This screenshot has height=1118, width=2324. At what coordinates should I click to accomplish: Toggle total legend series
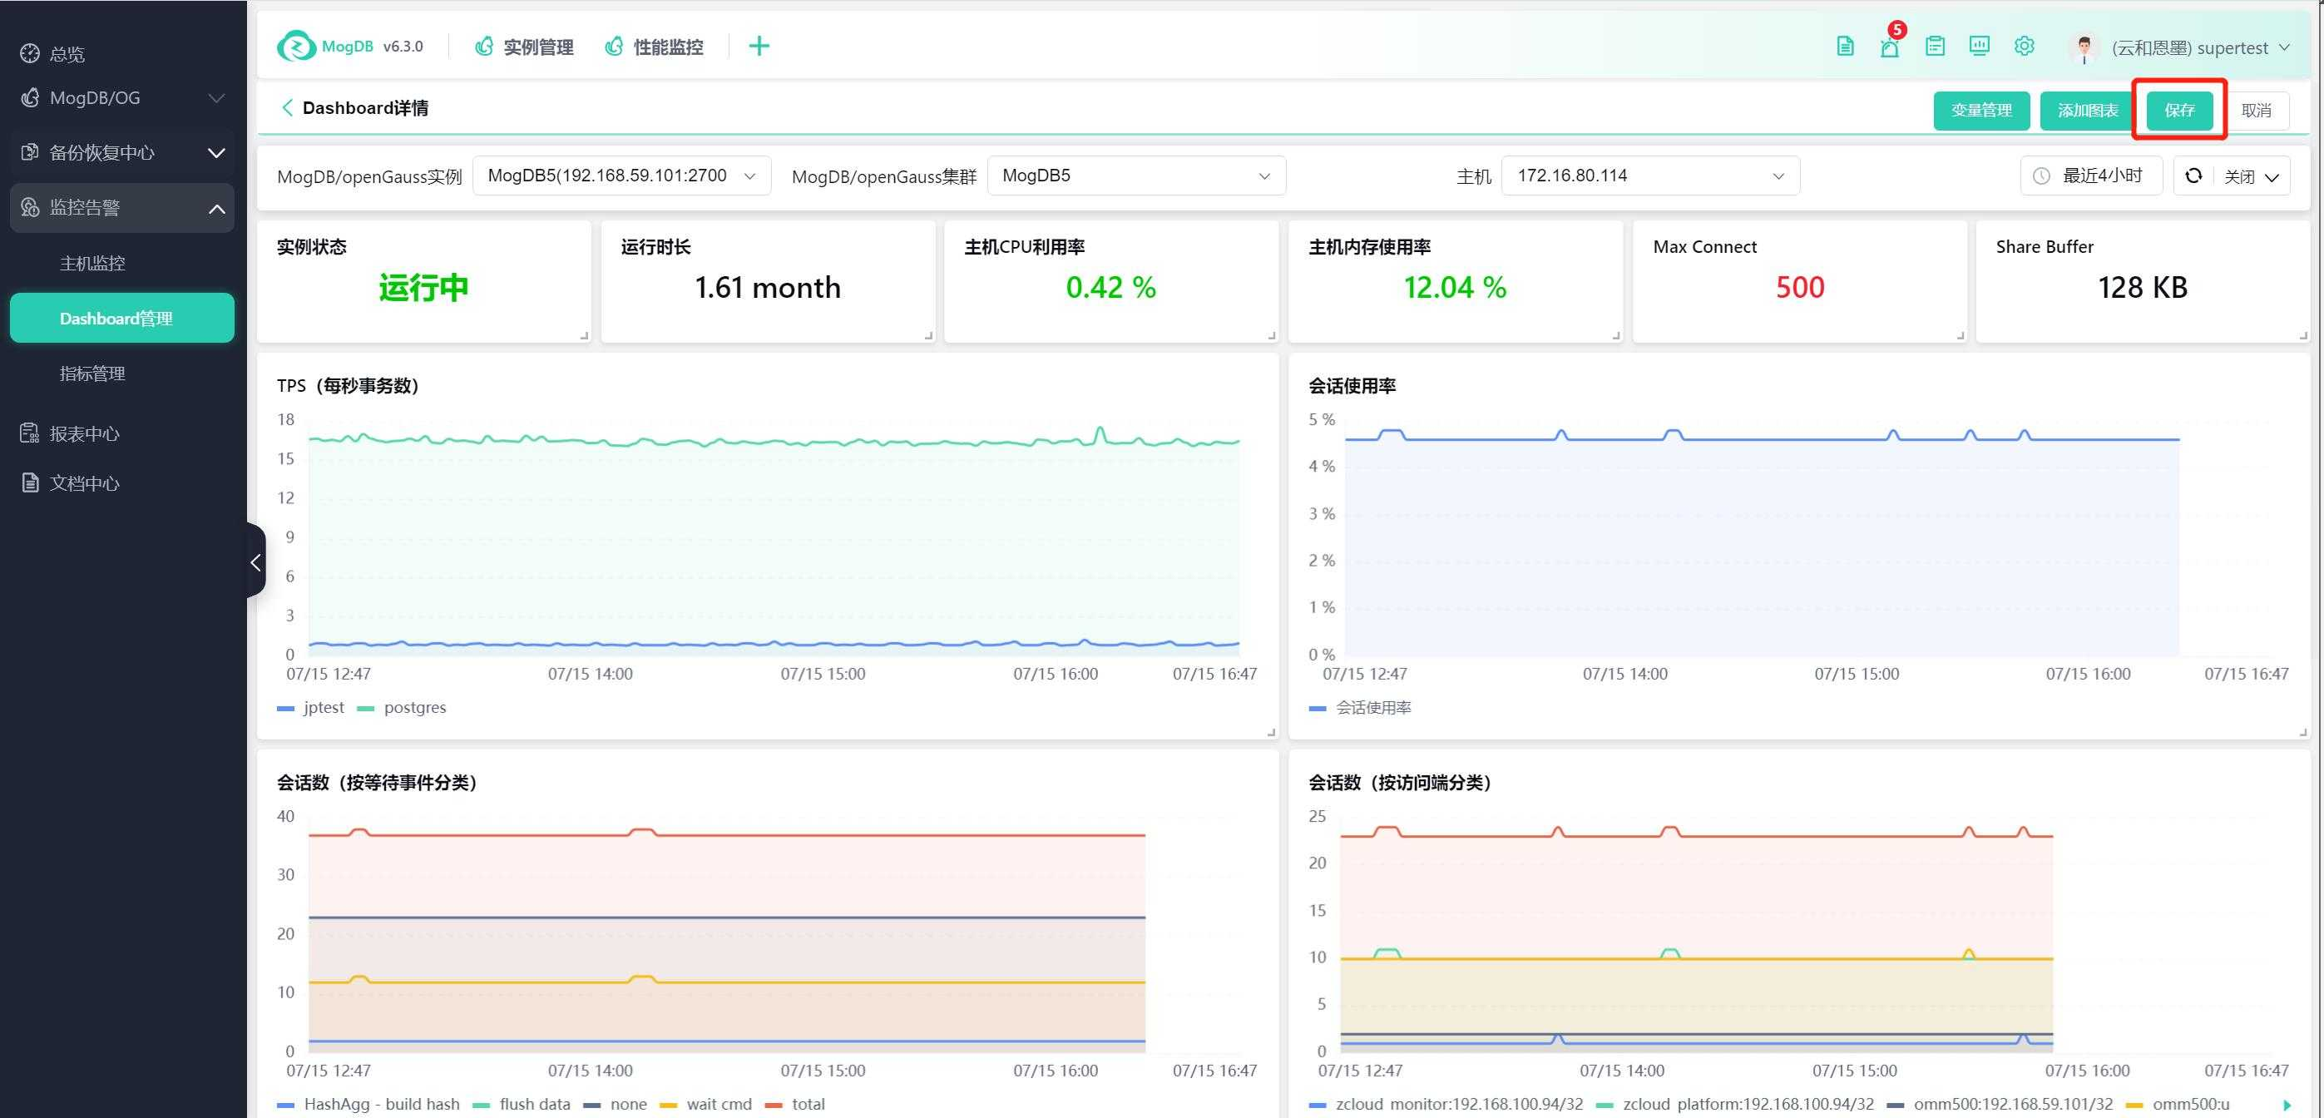point(795,1104)
